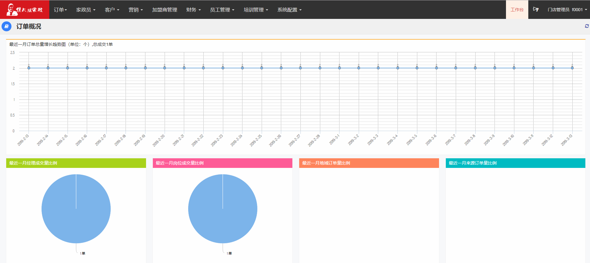Click the 2019-2-28 data point
Image resolution: width=590 pixels, height=263 pixels.
(x=320, y=68)
